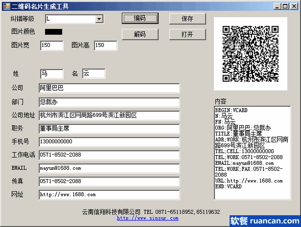The width and height of the screenshot is (301, 227).
Task: Click the URL:http://www.1688.com line in content
Action: tap(249, 181)
